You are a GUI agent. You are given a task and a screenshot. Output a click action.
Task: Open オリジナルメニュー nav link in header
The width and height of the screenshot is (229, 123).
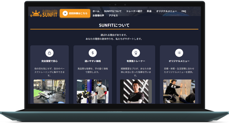(167, 11)
